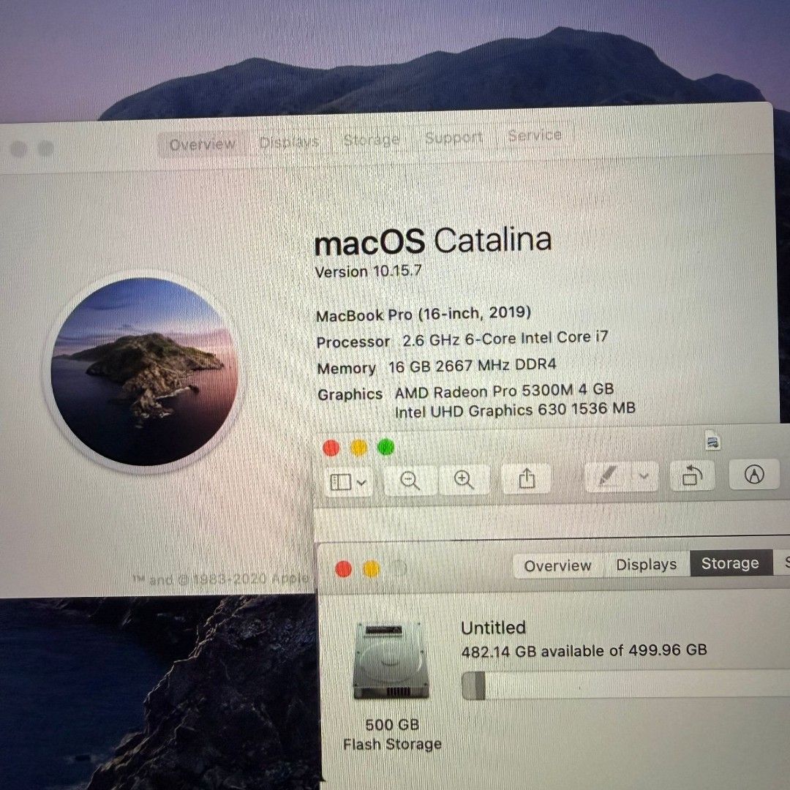Select Displays tab in the image's About window
The width and height of the screenshot is (790, 790).
pyautogui.click(x=646, y=564)
